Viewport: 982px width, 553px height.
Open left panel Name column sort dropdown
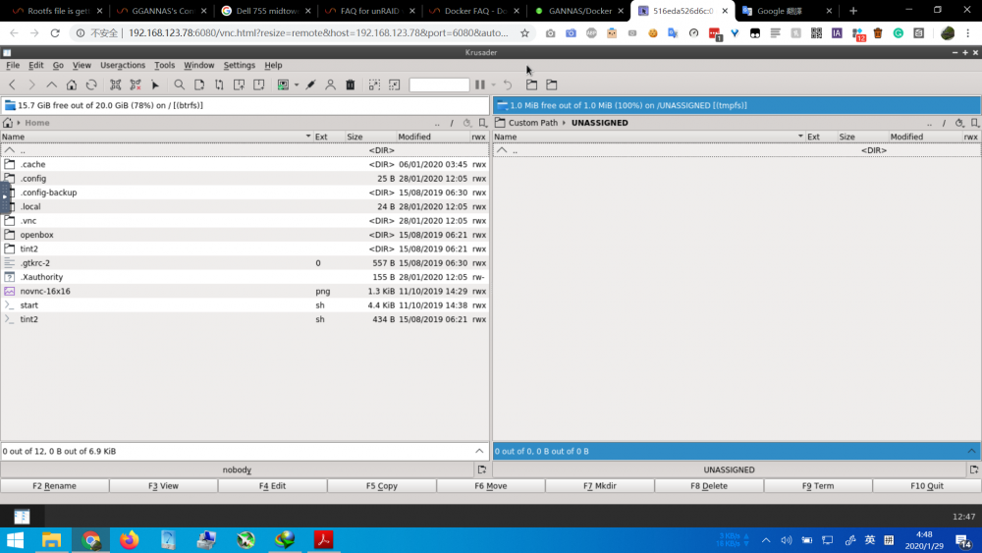[x=308, y=137]
